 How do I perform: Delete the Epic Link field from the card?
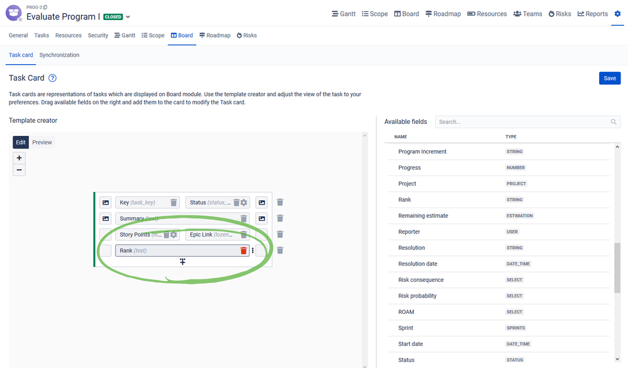click(243, 235)
